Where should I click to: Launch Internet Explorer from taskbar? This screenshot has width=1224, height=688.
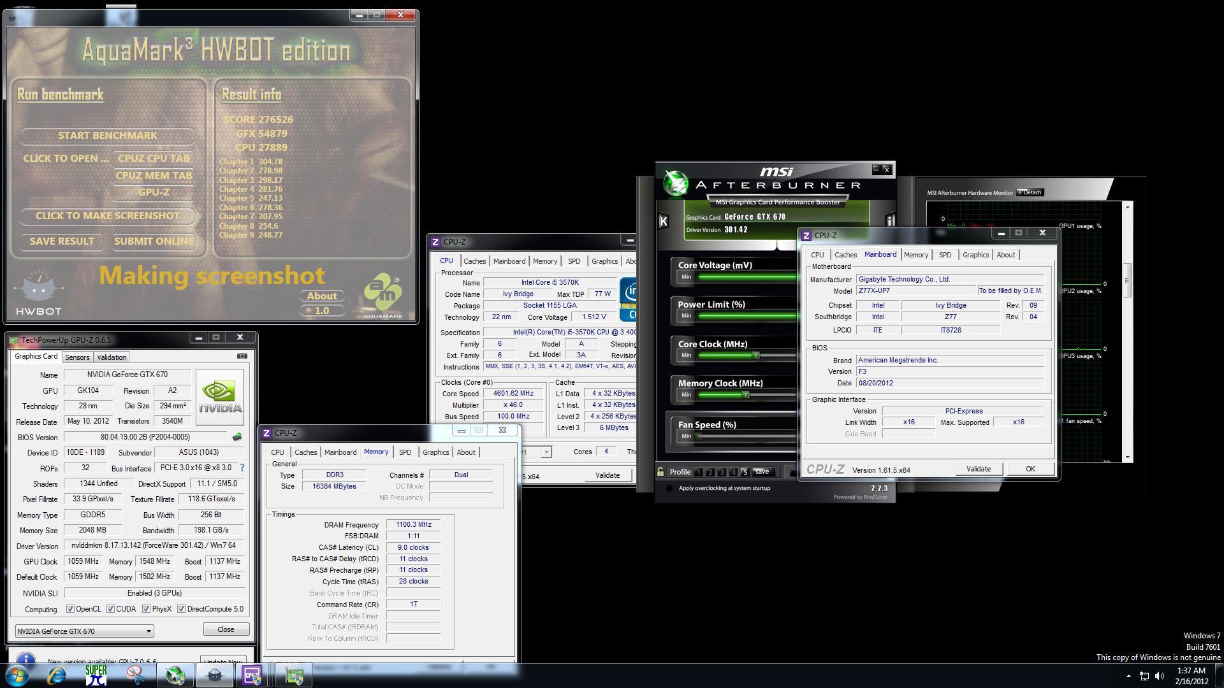click(x=57, y=675)
